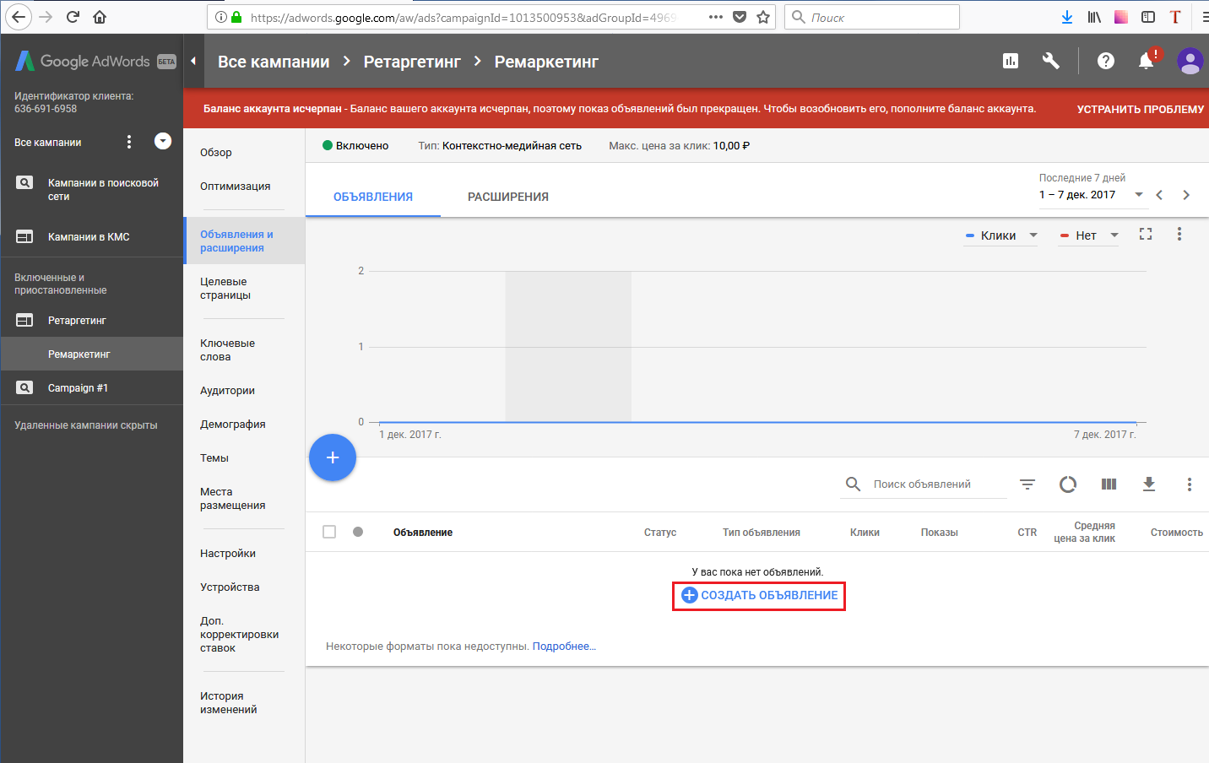Click the search magnifier icon for ads

pyautogui.click(x=854, y=484)
